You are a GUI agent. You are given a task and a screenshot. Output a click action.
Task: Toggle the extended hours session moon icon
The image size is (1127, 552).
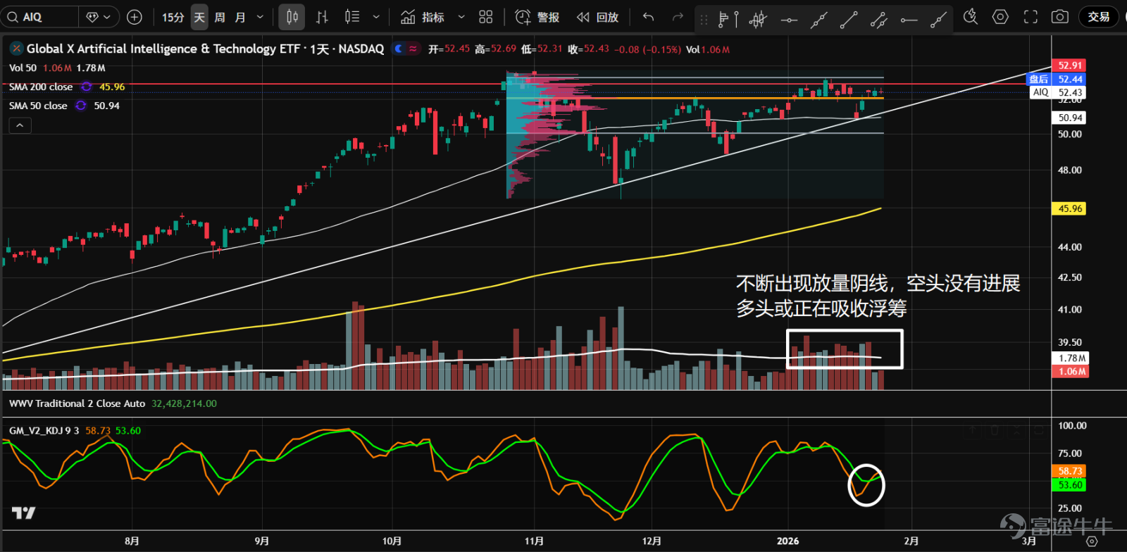pyautogui.click(x=399, y=49)
